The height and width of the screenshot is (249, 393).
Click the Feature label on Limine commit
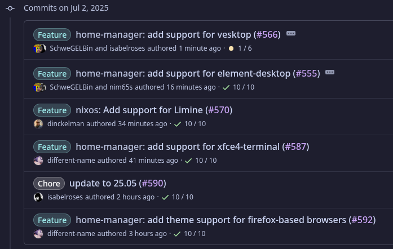[x=52, y=110]
